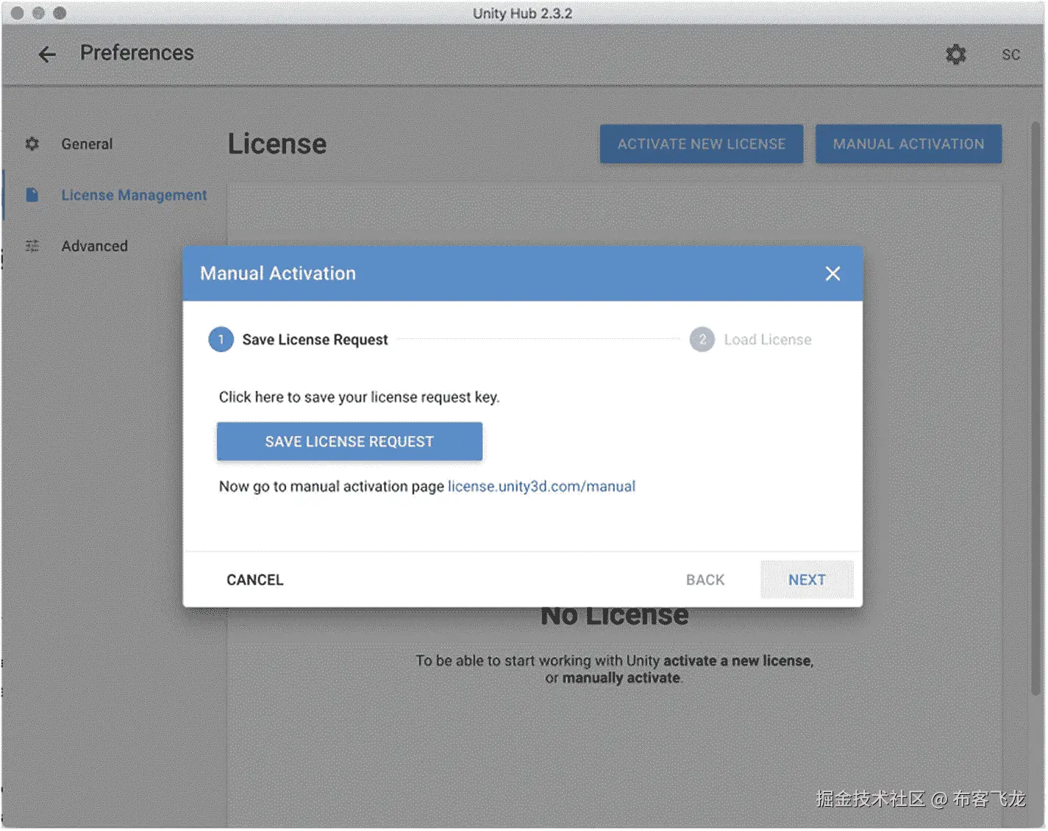This screenshot has width=1048, height=831.
Task: Open the General preferences tab
Action: pos(88,144)
